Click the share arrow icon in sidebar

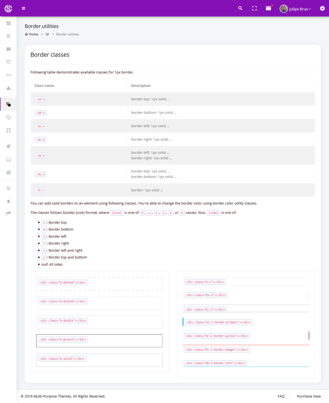[x=8, y=213]
